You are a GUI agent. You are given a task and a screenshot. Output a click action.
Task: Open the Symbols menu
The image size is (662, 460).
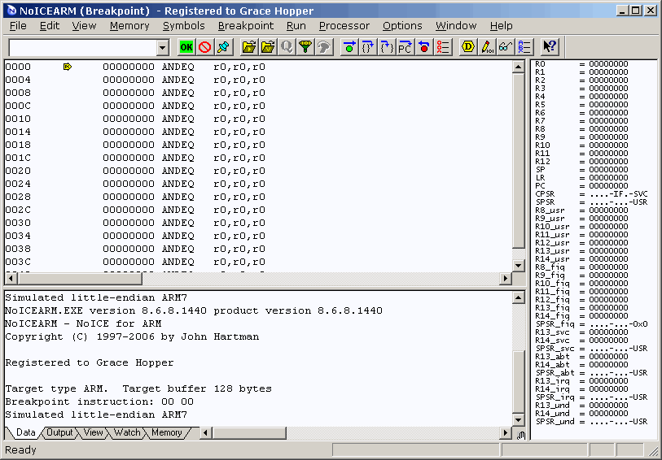tap(184, 26)
